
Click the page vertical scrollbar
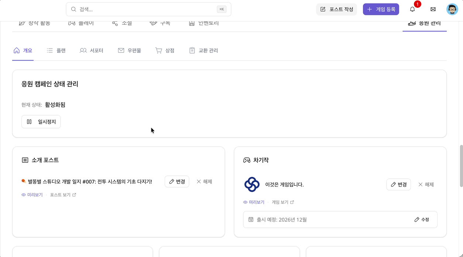pos(461,166)
